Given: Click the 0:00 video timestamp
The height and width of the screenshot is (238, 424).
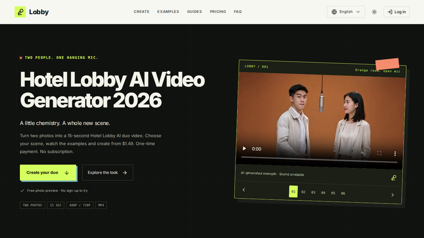Looking at the screenshot, I should 257,149.
